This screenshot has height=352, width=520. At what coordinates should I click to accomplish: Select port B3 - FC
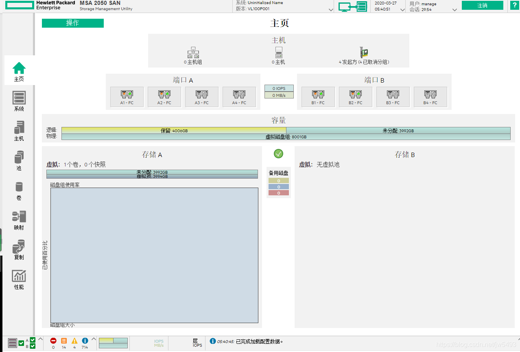coord(393,97)
